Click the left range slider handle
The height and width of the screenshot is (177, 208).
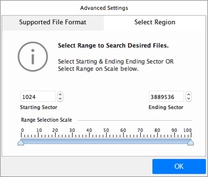click(21, 143)
